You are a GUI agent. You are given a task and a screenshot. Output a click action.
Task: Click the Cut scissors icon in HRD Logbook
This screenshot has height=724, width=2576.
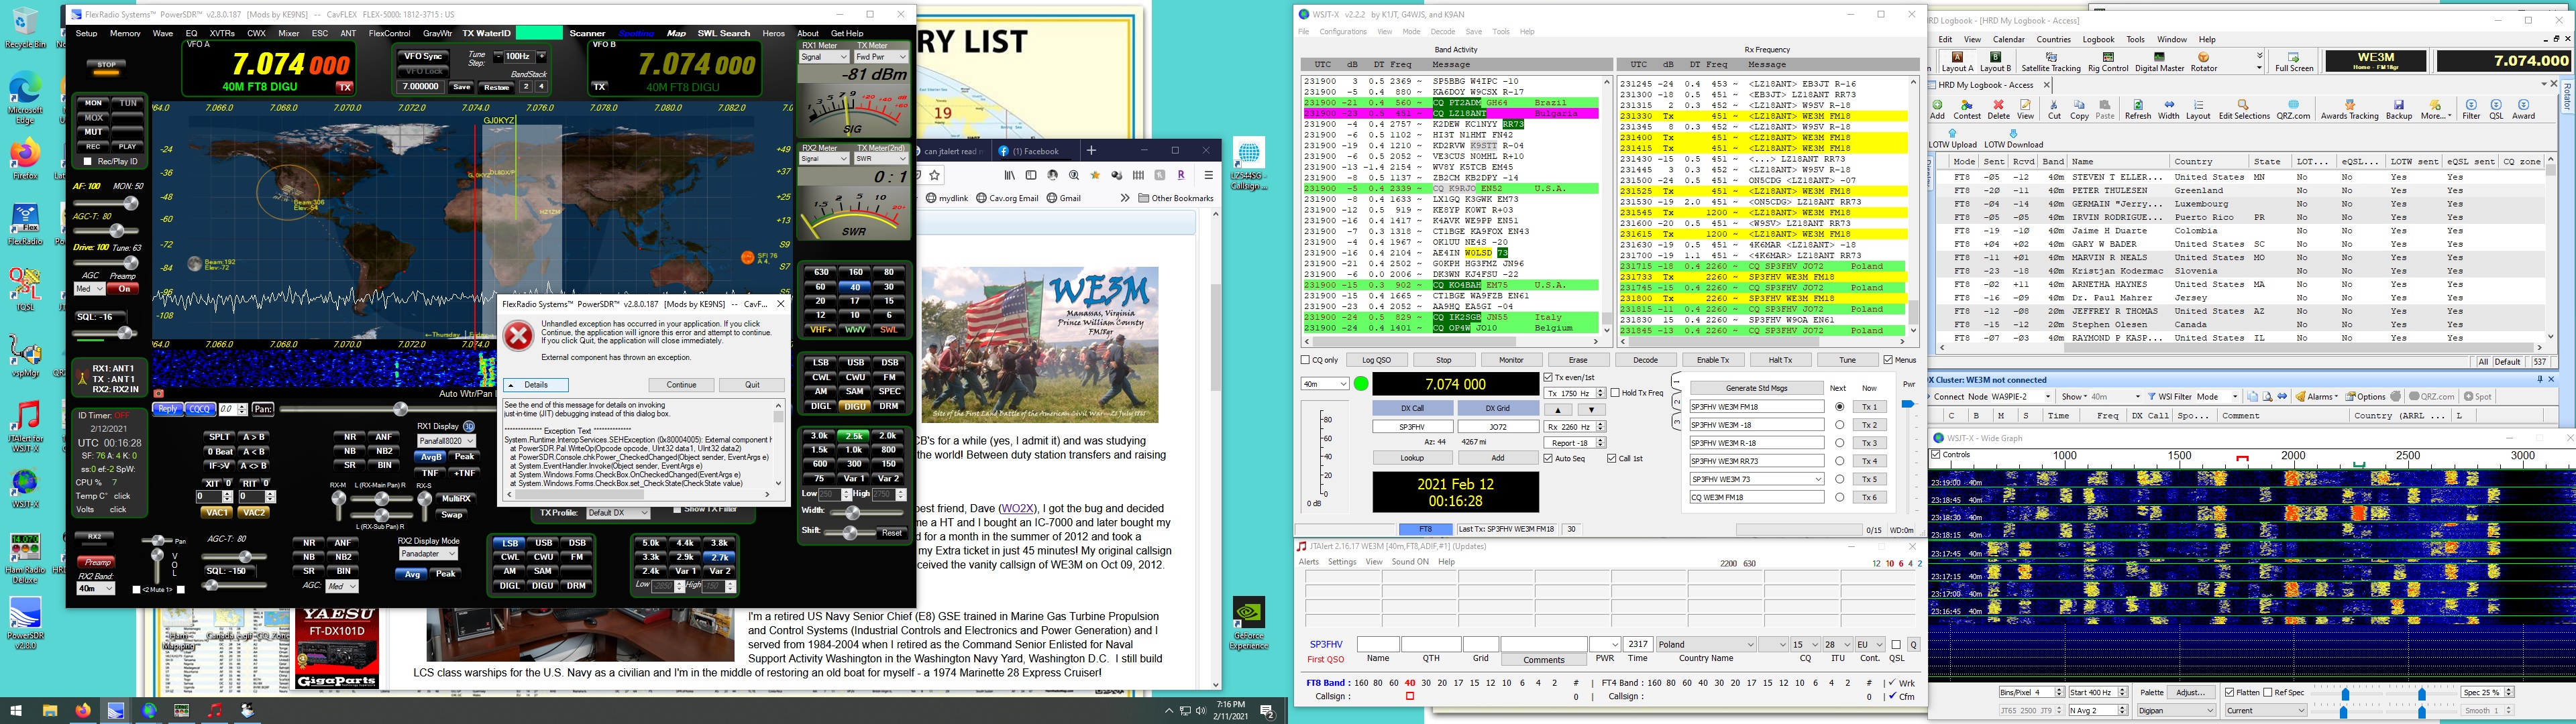pyautogui.click(x=2053, y=109)
